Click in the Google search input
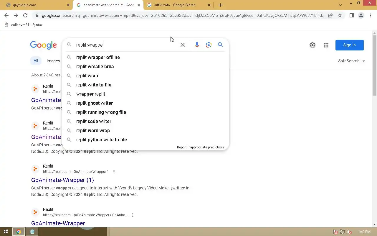The image size is (377, 236). tap(126, 45)
